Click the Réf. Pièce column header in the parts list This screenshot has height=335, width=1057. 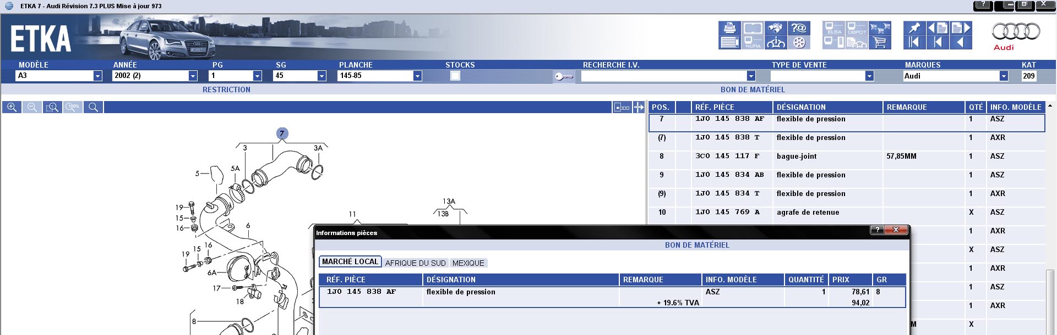pos(731,107)
